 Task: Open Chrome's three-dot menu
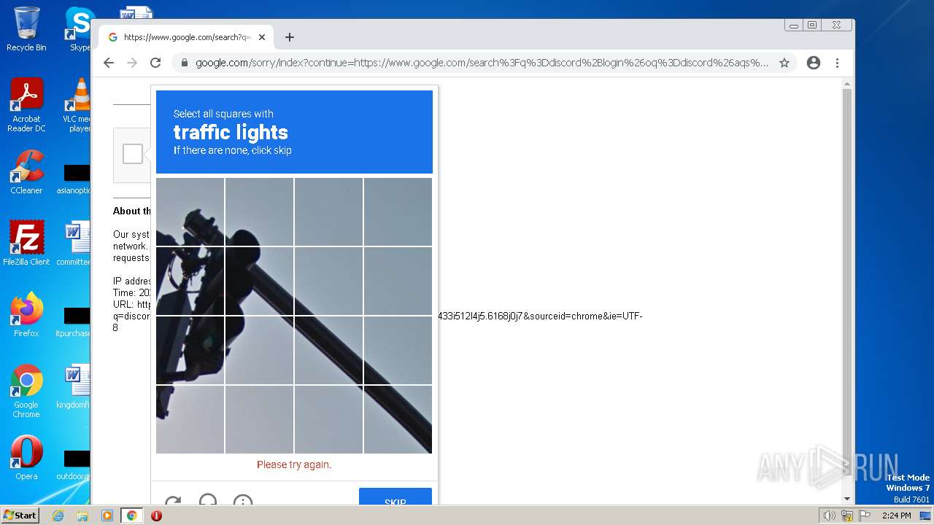pos(838,63)
